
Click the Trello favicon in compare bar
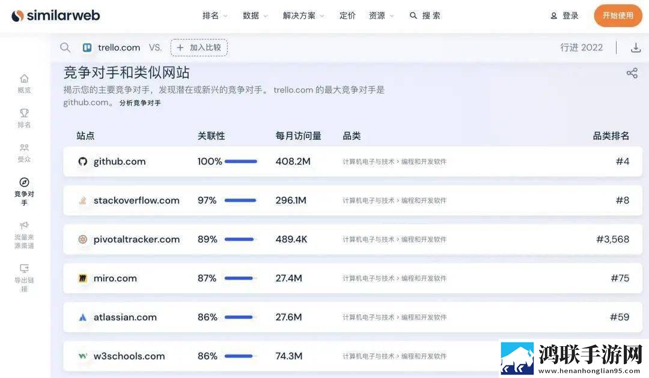[87, 47]
